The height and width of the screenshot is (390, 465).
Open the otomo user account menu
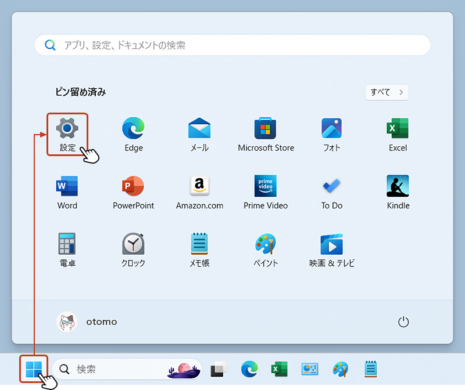coord(87,322)
